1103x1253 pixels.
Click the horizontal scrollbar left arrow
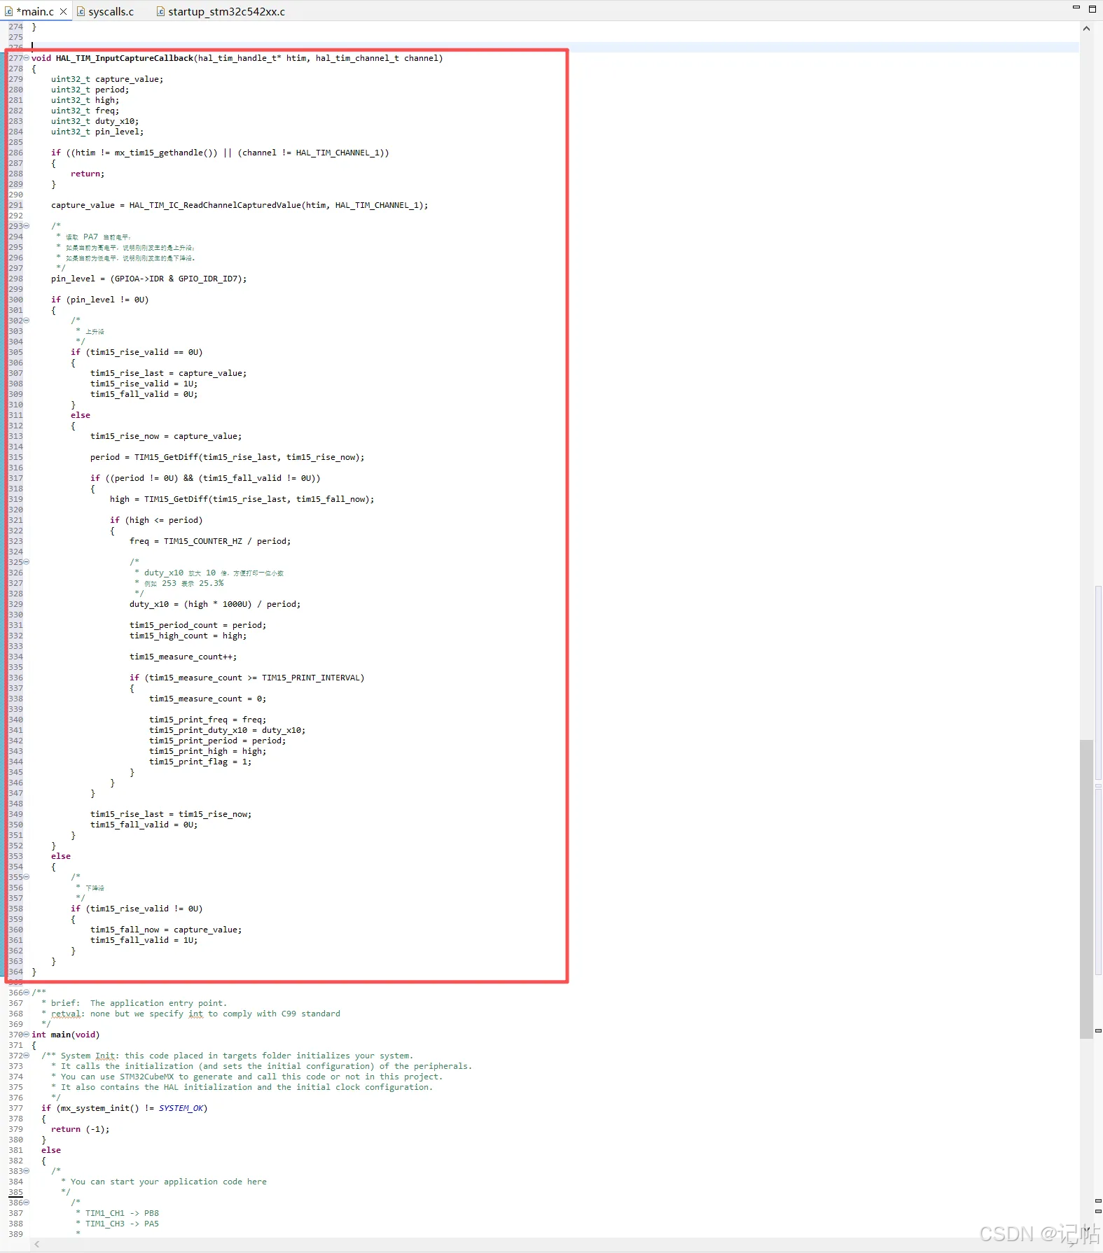[x=36, y=1244]
